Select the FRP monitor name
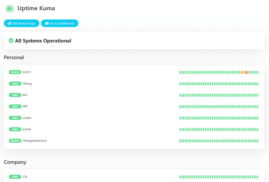The height and width of the screenshot is (182, 269). tap(25, 106)
